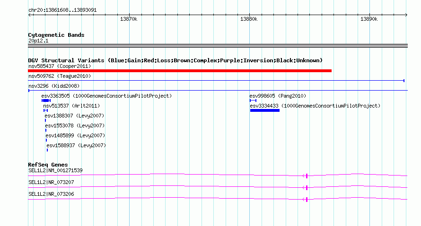Open the esv3334433 (1000GenomesConsortiumPilotProject) label
The width and height of the screenshot is (421, 226).
[x=315, y=106]
